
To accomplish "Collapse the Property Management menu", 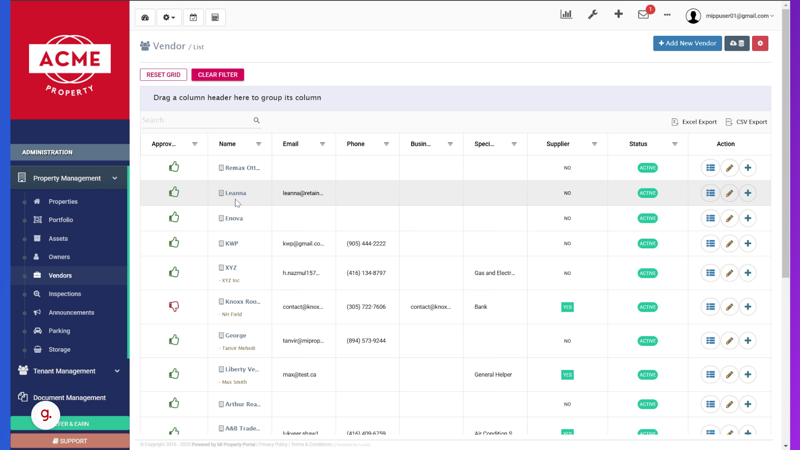I will click(69, 178).
